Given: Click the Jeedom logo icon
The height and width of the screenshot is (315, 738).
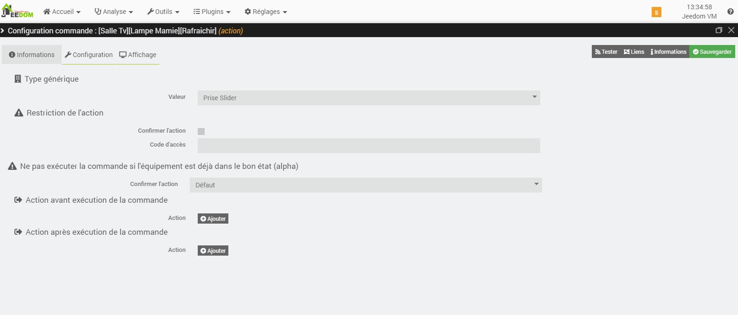Looking at the screenshot, I should click(x=18, y=11).
